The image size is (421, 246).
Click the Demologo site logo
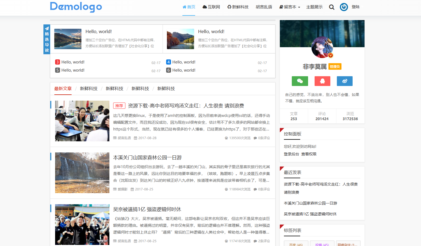pyautogui.click(x=76, y=7)
